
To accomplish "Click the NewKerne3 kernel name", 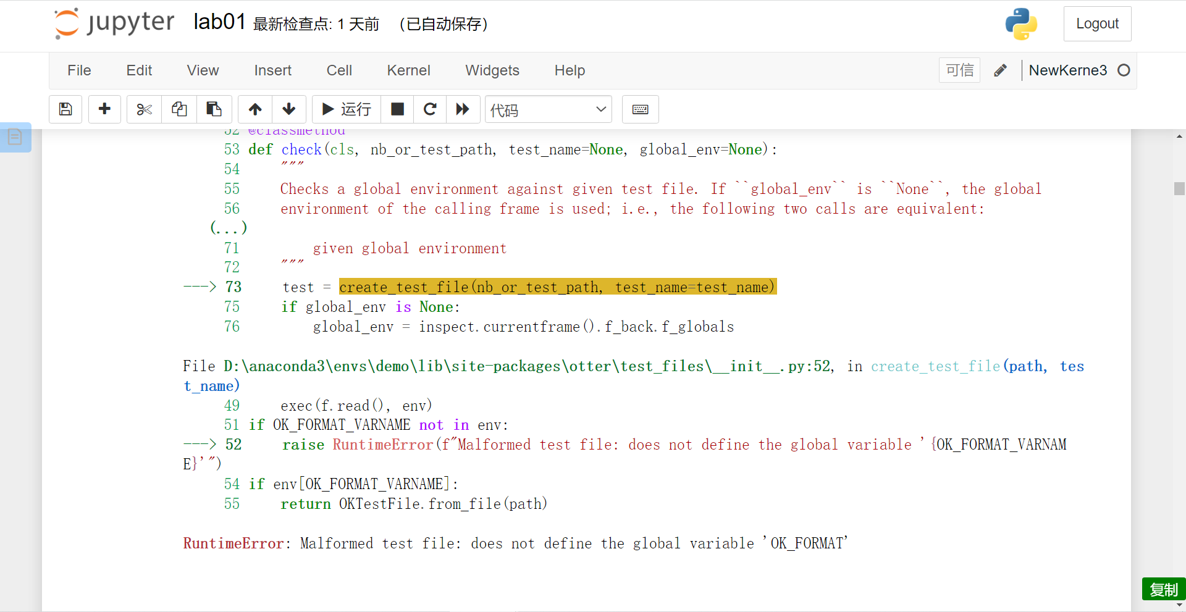I will [1067, 70].
